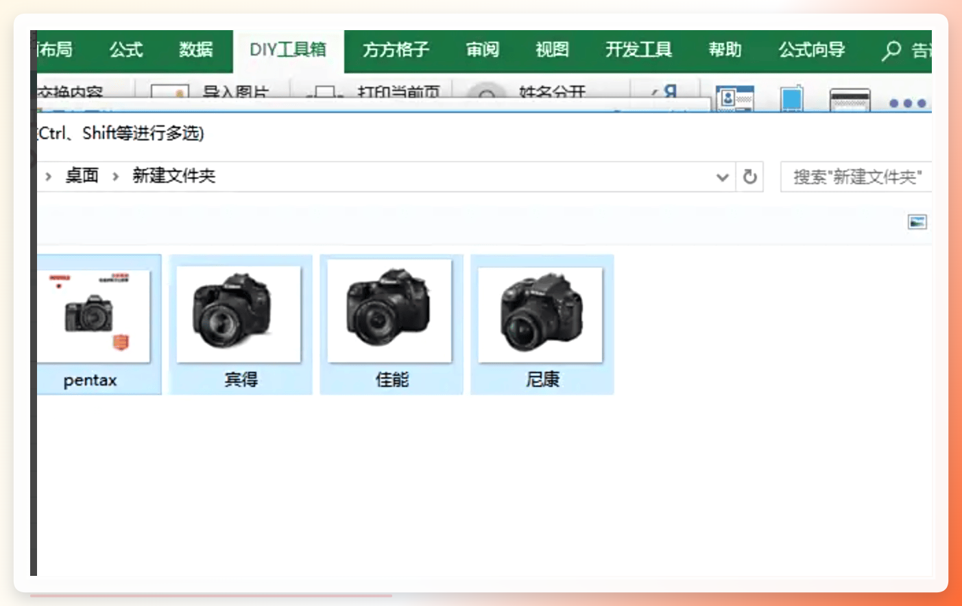Expand the chevron before 桌面 in path

tap(48, 177)
